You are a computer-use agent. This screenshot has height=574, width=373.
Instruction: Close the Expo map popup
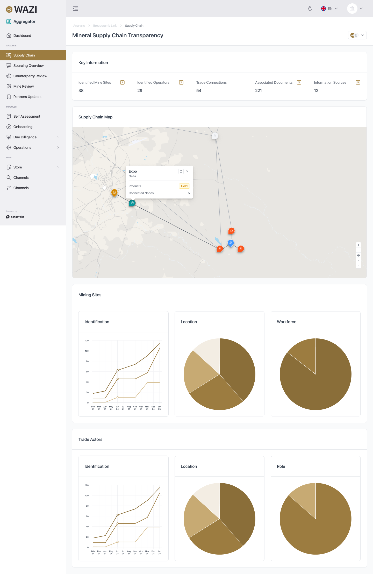pyautogui.click(x=187, y=171)
